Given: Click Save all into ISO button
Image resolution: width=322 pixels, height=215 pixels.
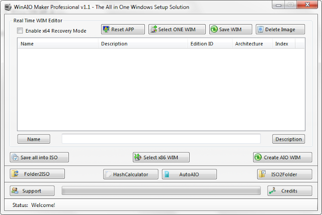Looking at the screenshot, I should tap(39, 157).
